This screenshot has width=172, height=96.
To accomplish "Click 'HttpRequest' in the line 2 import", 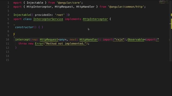I will [64, 7].
